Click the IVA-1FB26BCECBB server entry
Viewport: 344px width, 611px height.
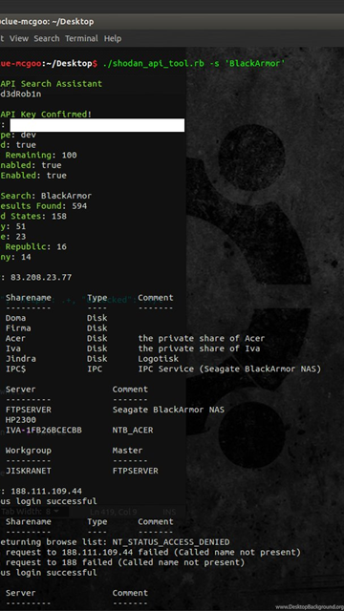pyautogui.click(x=44, y=431)
